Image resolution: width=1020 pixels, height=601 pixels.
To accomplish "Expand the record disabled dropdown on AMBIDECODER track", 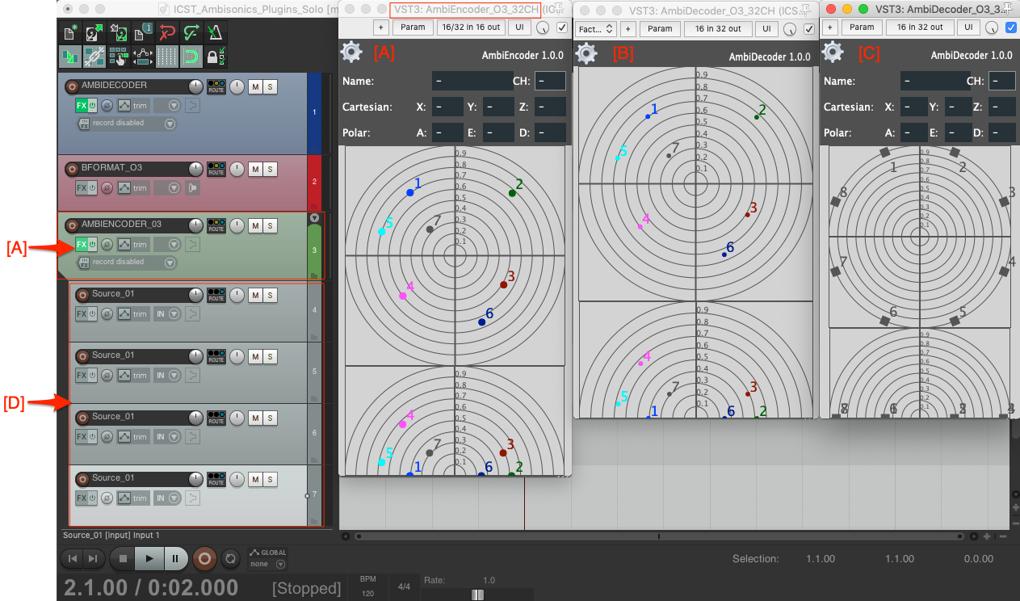I will pyautogui.click(x=170, y=124).
